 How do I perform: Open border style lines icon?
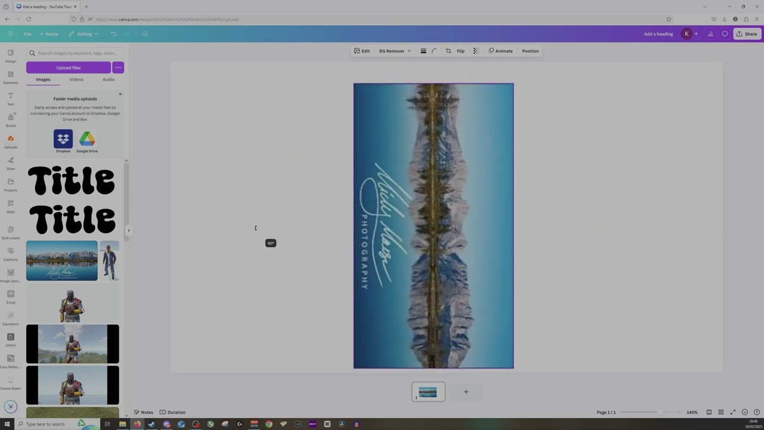tap(423, 51)
